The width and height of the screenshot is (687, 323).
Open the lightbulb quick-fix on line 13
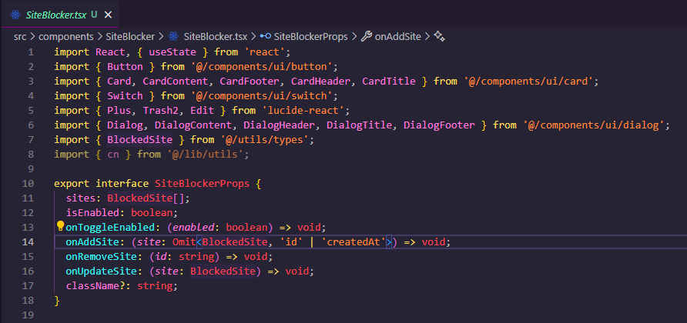[61, 226]
